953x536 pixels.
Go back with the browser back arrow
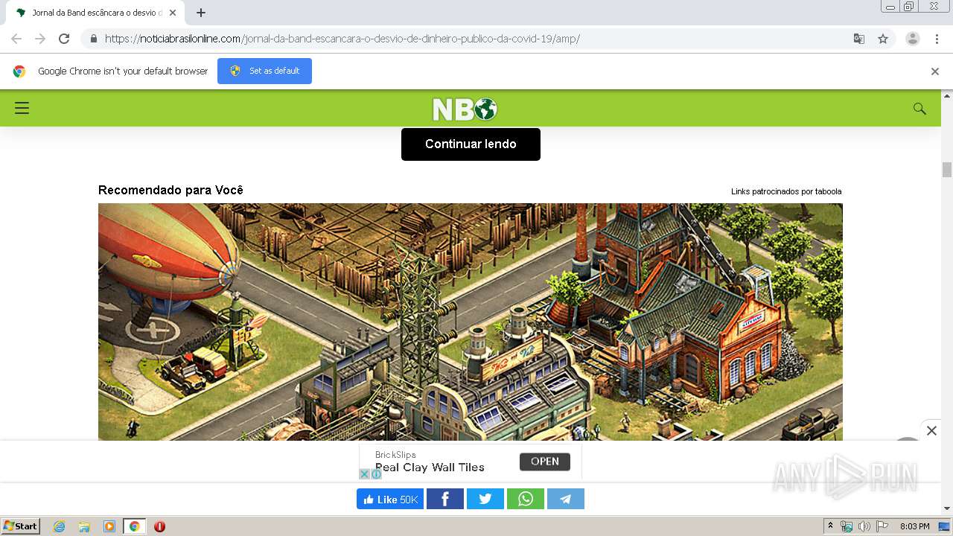(16, 39)
